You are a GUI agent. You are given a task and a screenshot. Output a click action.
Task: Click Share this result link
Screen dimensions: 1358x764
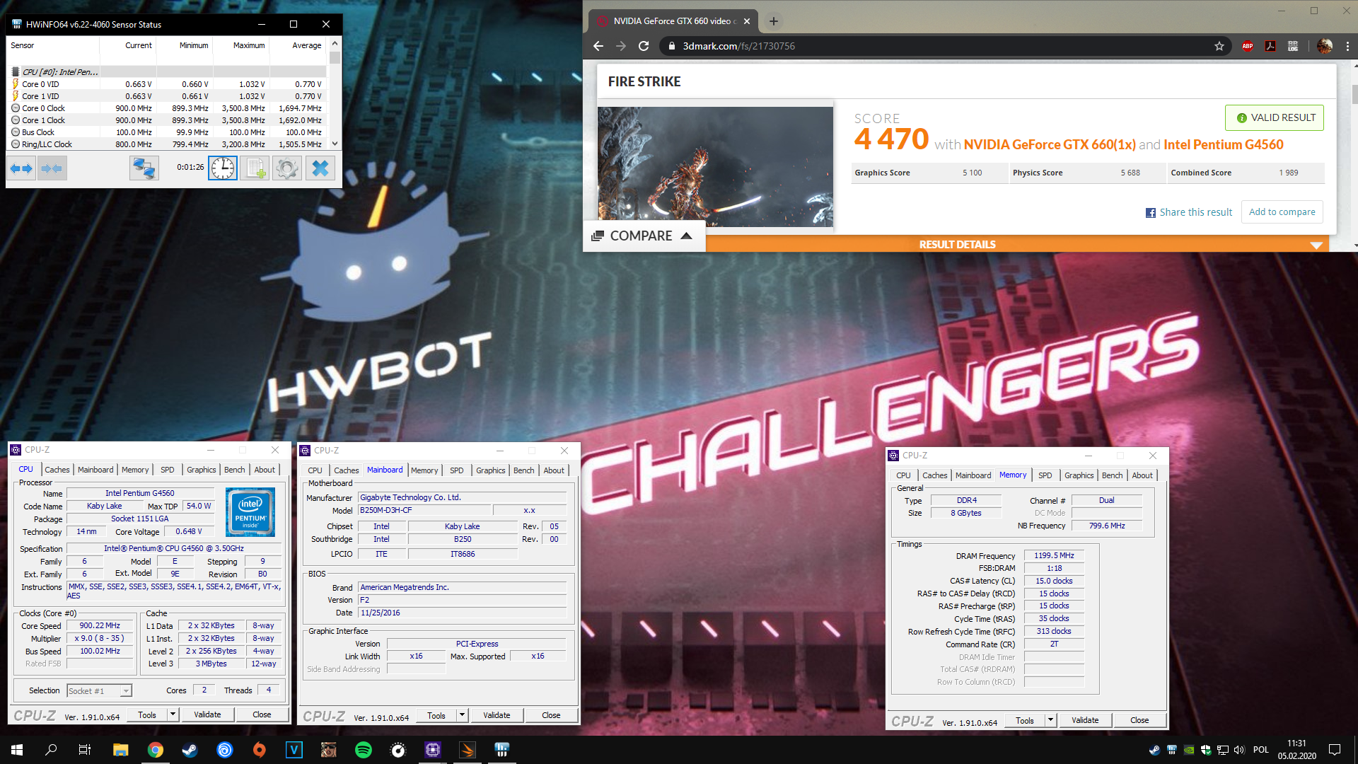click(x=1189, y=212)
